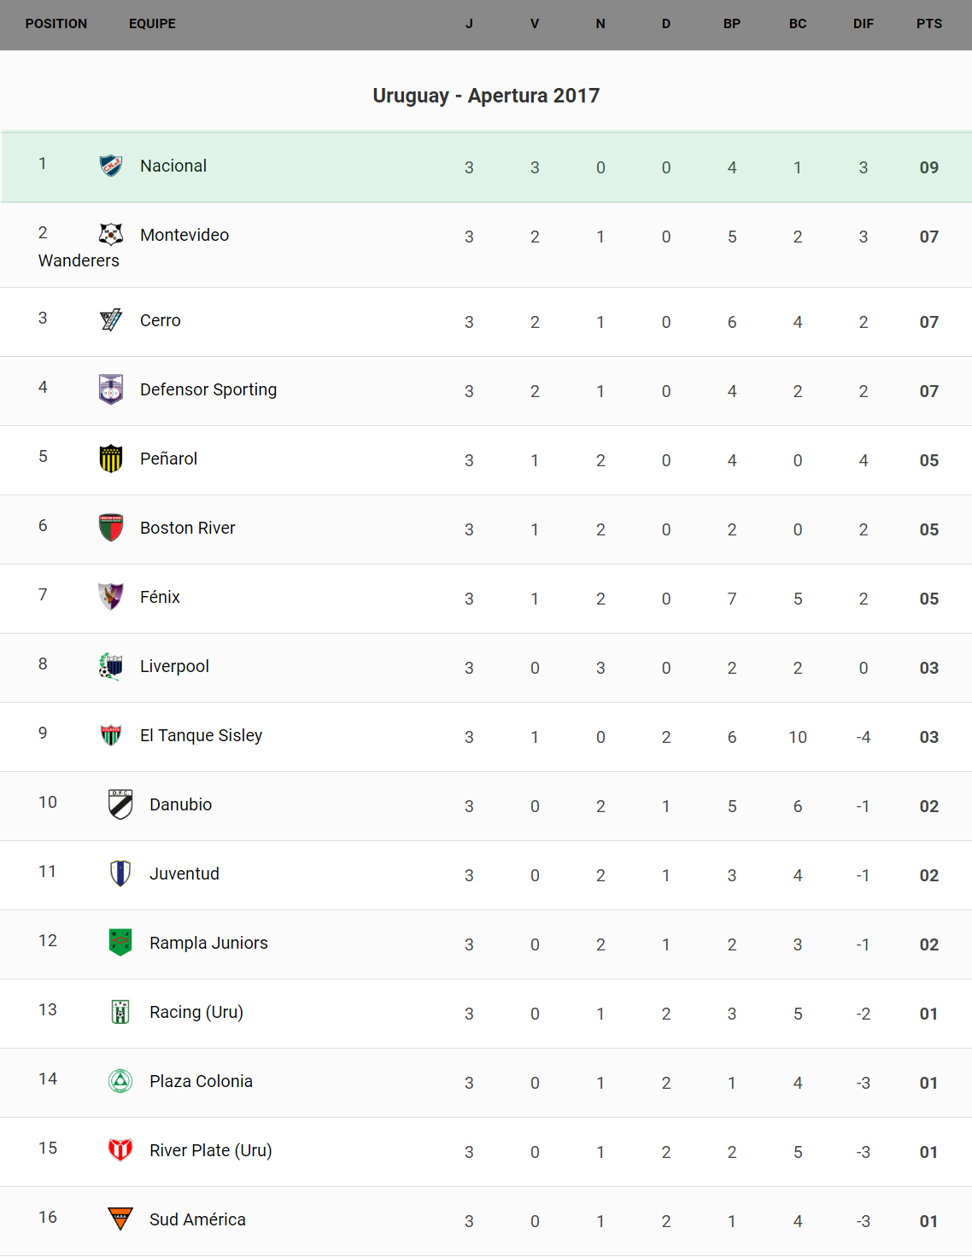This screenshot has height=1257, width=972.
Task: Click the Uruguay - Apertura 2017 title
Action: tap(486, 96)
